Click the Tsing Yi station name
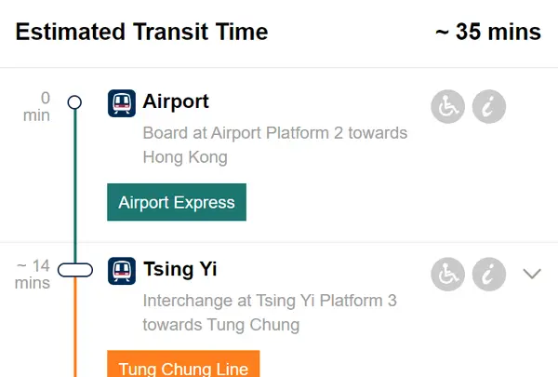 (x=179, y=270)
